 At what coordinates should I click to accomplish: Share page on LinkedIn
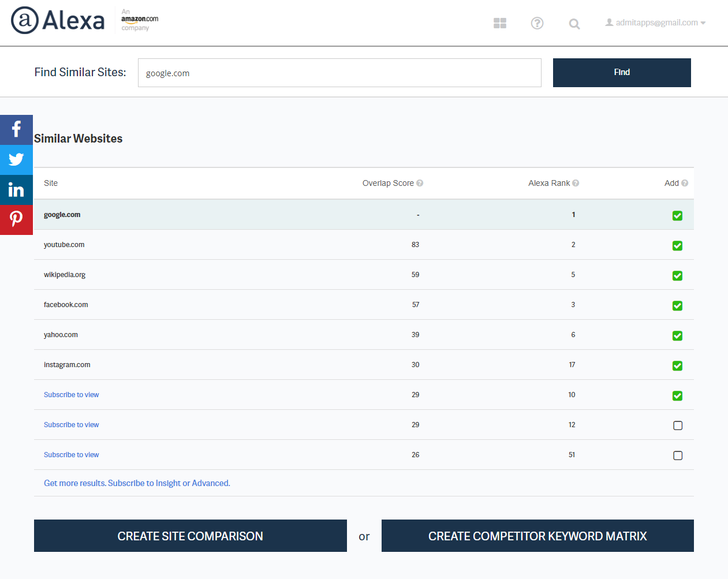coord(16,190)
